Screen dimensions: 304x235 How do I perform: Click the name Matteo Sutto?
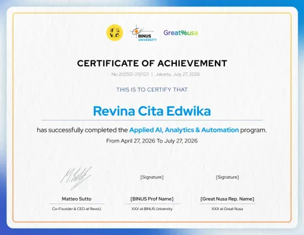77,199
